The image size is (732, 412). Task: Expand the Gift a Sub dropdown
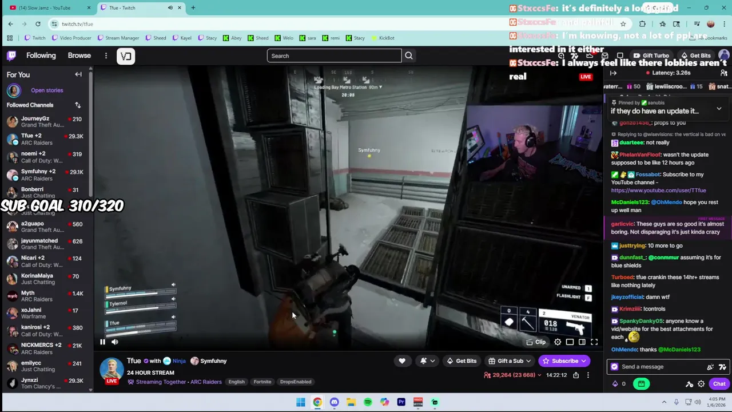tap(510, 361)
